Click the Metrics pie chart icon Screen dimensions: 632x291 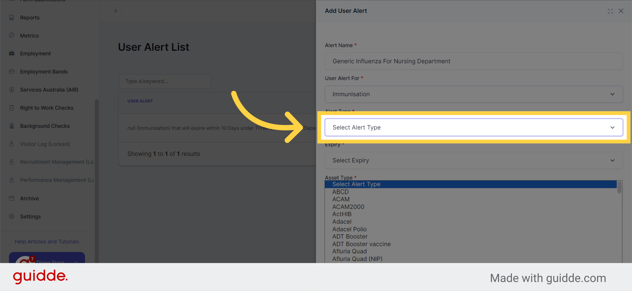pos(12,35)
